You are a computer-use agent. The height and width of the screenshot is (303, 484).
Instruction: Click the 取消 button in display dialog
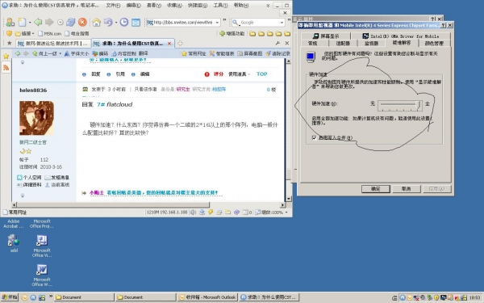click(x=407, y=188)
